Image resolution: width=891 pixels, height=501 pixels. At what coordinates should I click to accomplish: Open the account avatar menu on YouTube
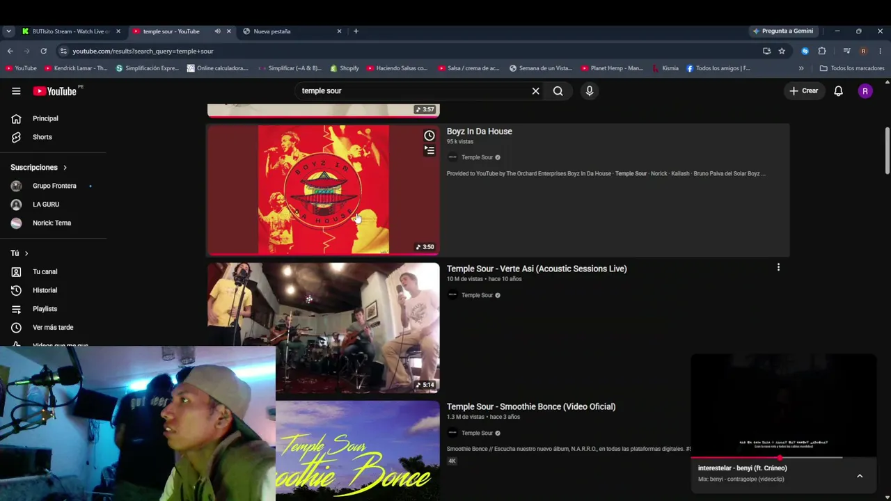coord(865,91)
